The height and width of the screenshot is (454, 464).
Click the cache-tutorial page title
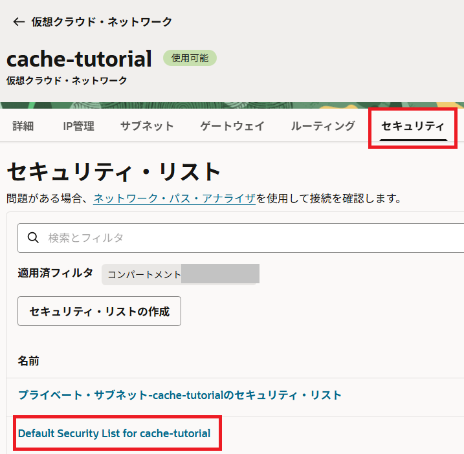tap(79, 59)
